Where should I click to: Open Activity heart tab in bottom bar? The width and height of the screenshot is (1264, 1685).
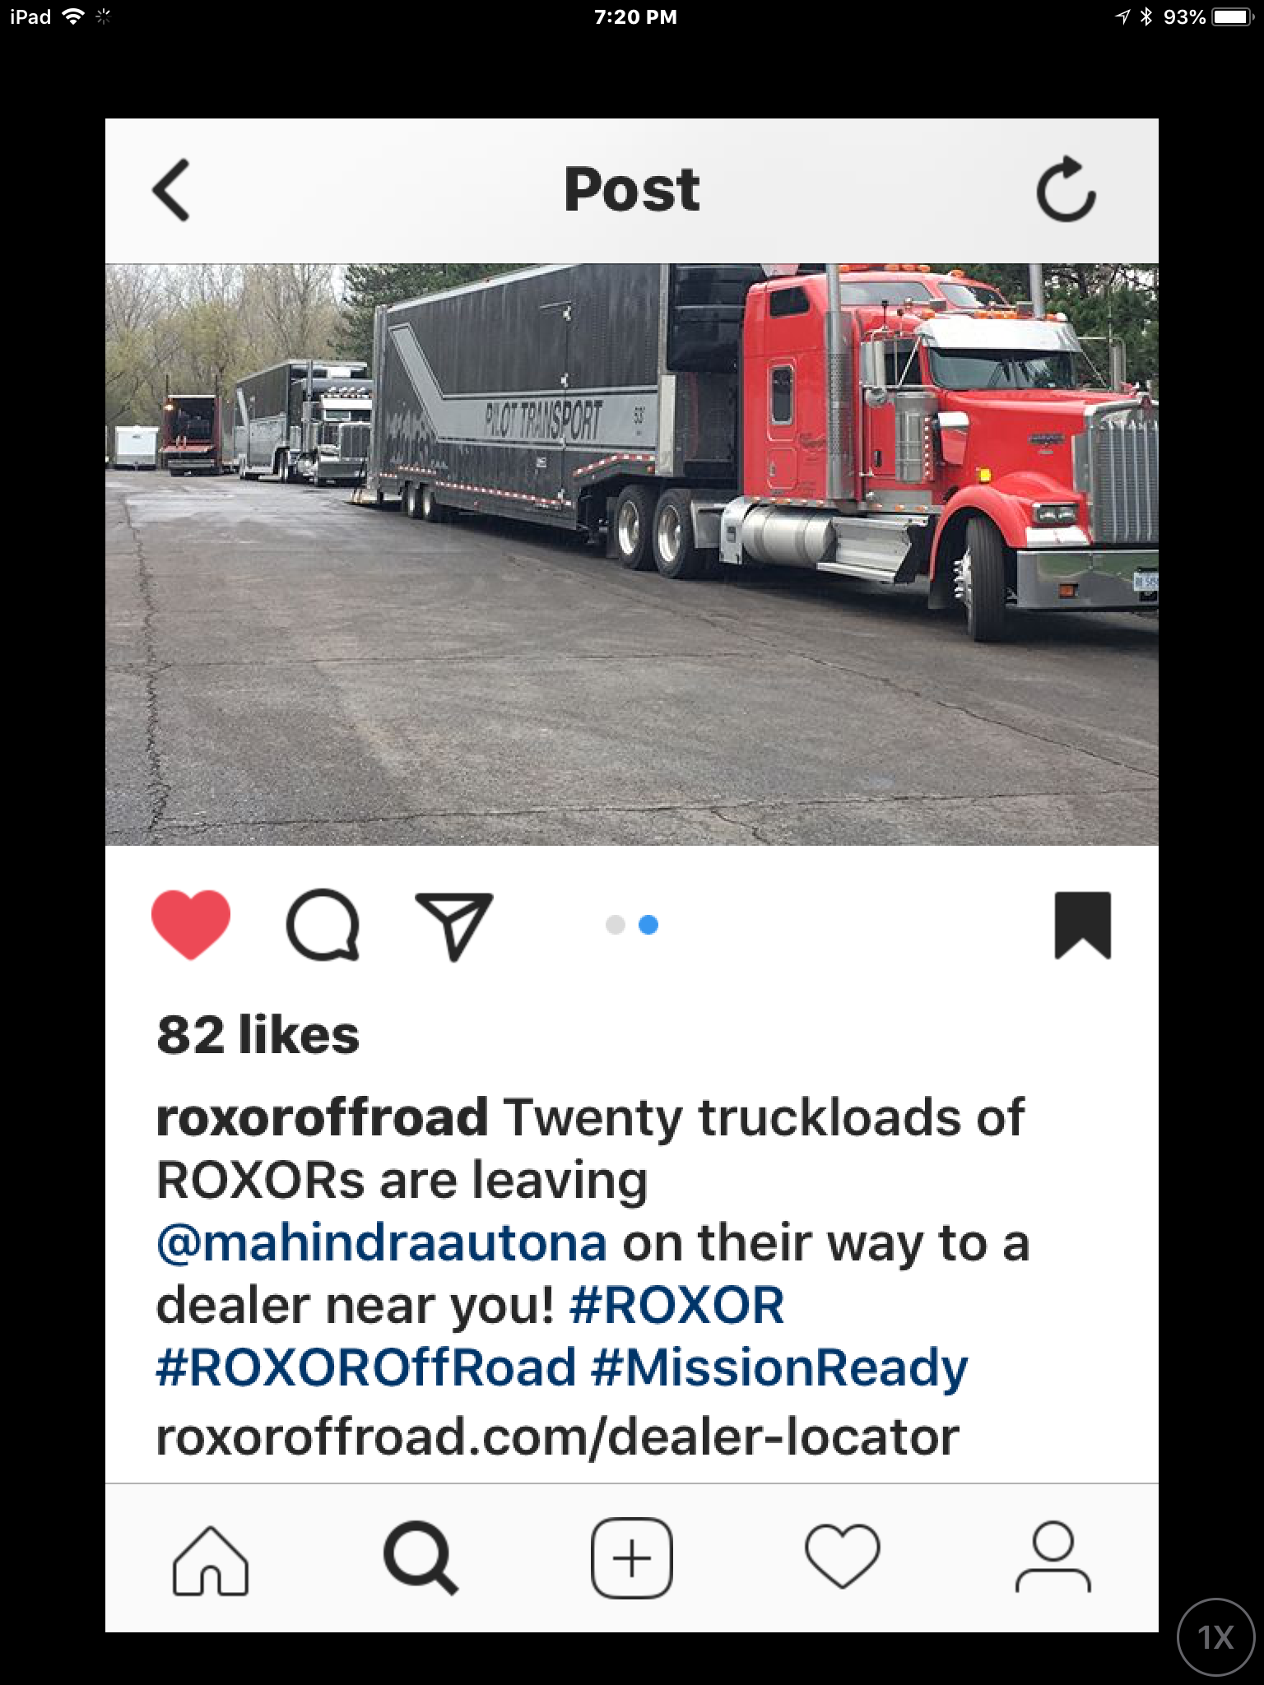[x=843, y=1557]
